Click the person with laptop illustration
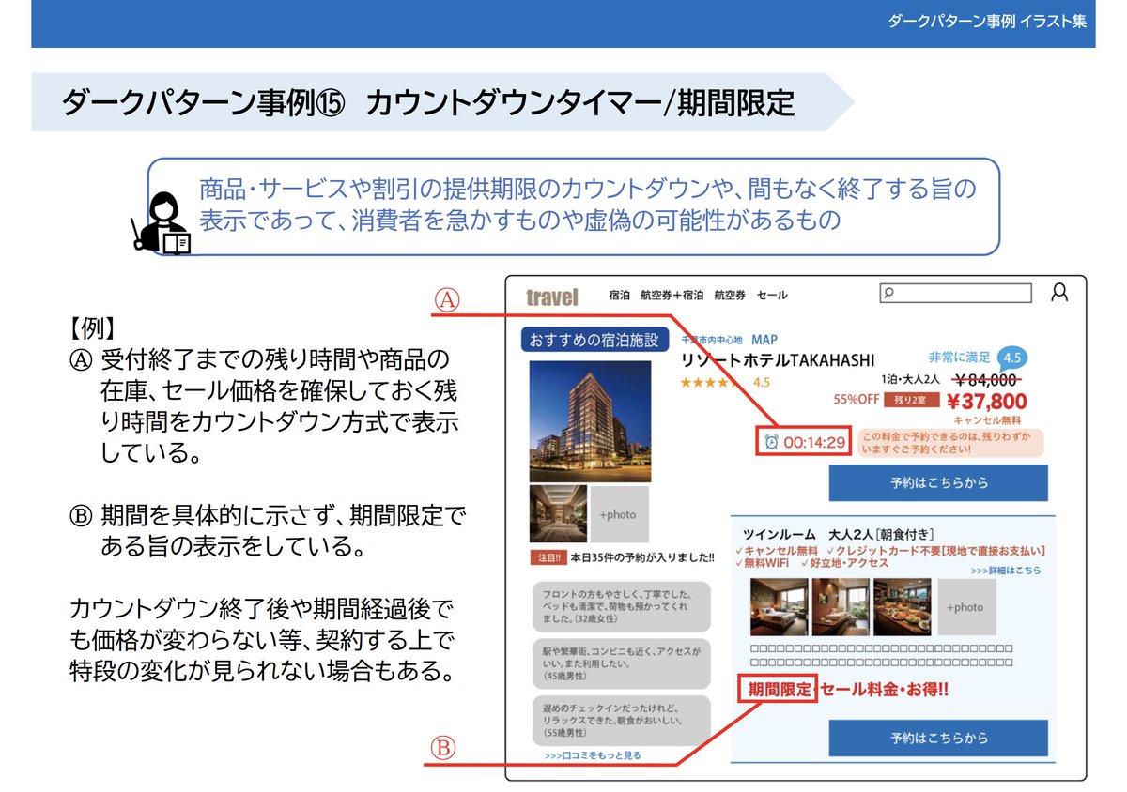 (x=162, y=221)
